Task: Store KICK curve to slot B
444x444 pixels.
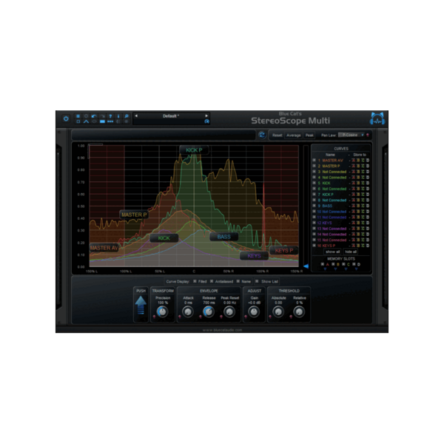Action: click(358, 183)
